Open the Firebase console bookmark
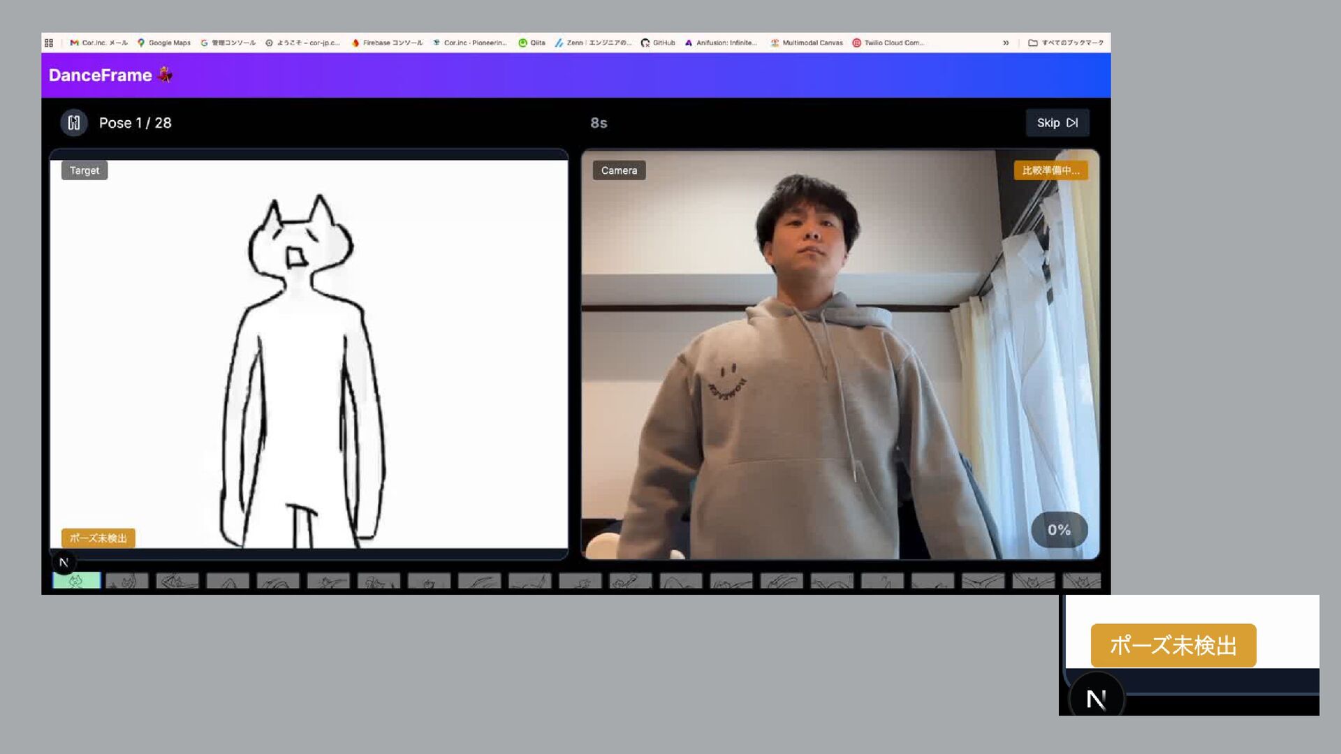 [x=386, y=43]
